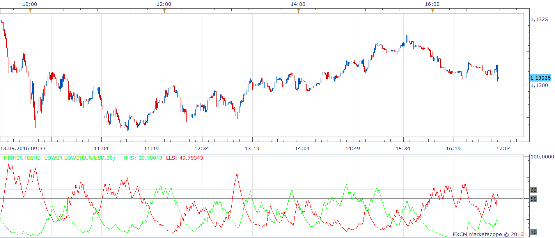Select the current price label 1,13026
This screenshot has height=238, width=555.
pyautogui.click(x=540, y=78)
